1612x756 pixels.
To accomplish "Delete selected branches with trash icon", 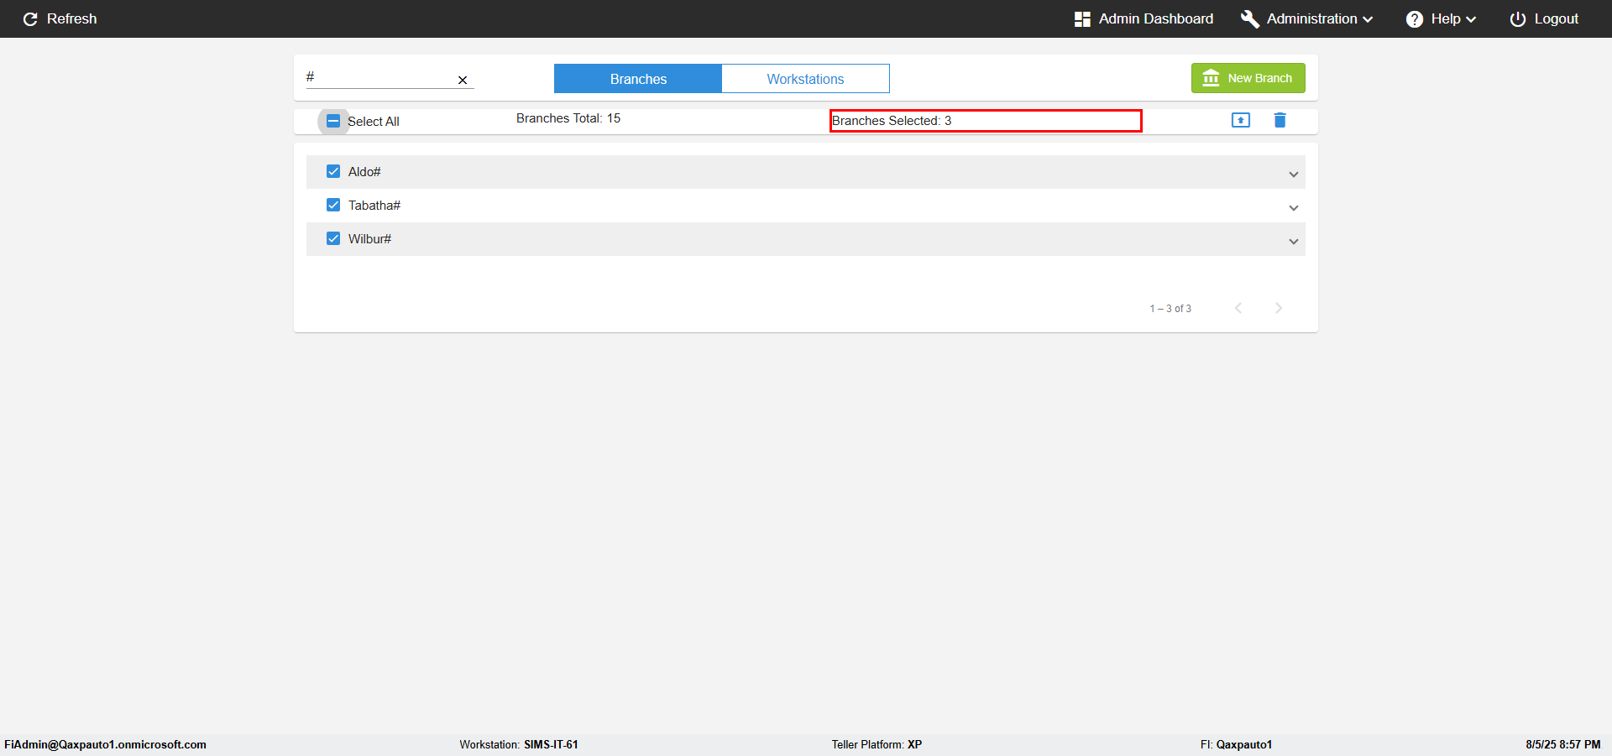I will (x=1280, y=120).
